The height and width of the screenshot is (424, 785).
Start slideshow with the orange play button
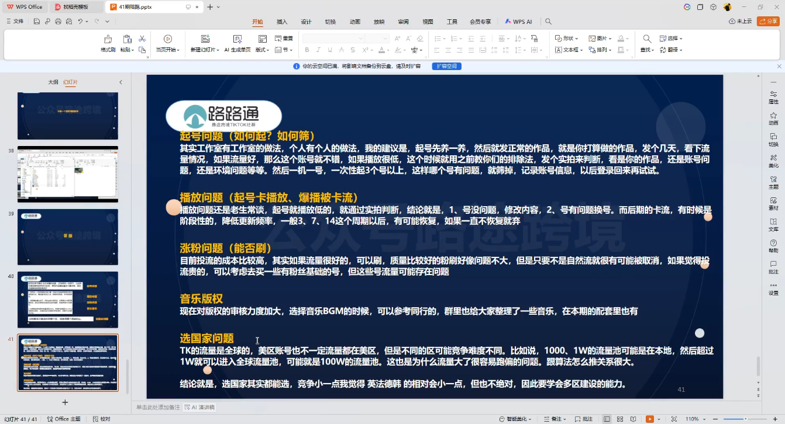coord(649,419)
